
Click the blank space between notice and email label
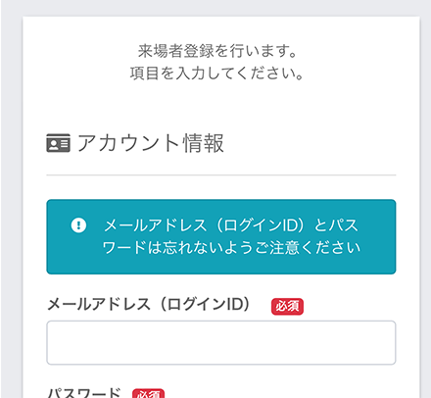(221, 284)
